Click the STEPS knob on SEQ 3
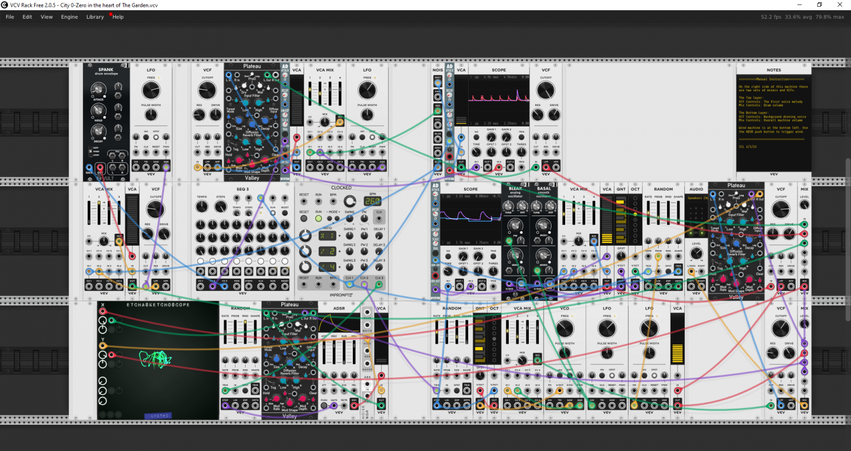The width and height of the screenshot is (851, 451). coord(220,206)
